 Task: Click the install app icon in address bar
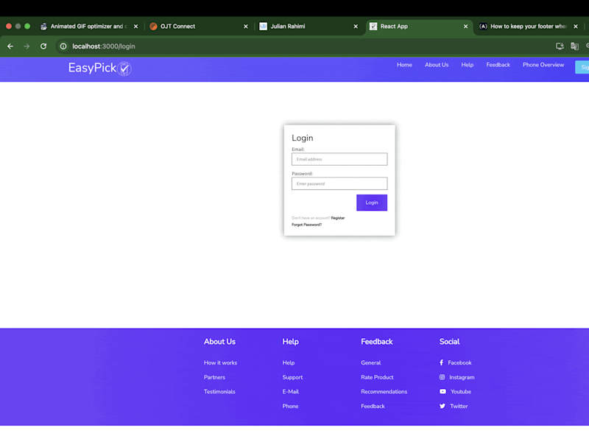click(x=560, y=46)
